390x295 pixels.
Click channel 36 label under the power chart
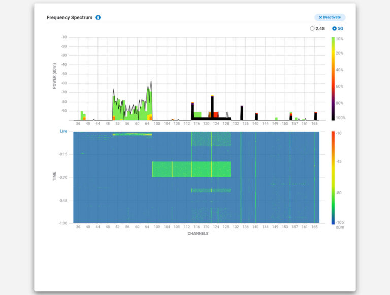pos(78,123)
